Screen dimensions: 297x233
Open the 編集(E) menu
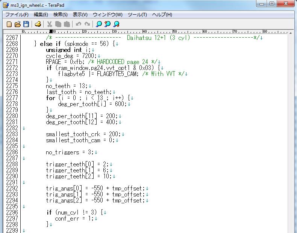[41, 15]
